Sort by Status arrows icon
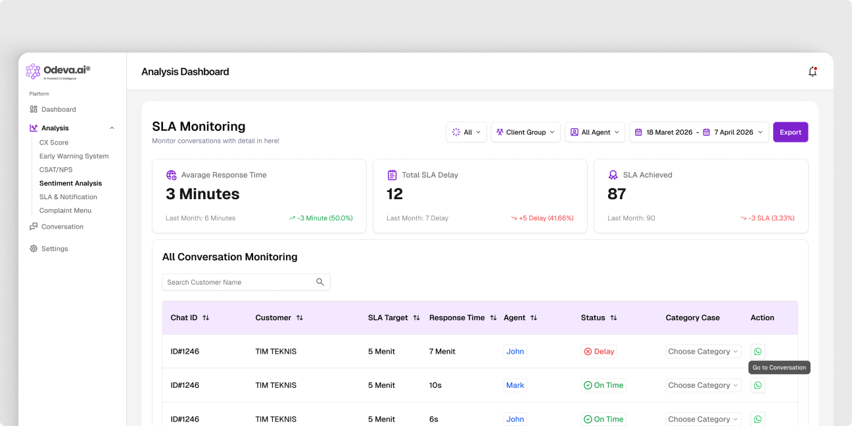The width and height of the screenshot is (852, 426). [x=613, y=318]
